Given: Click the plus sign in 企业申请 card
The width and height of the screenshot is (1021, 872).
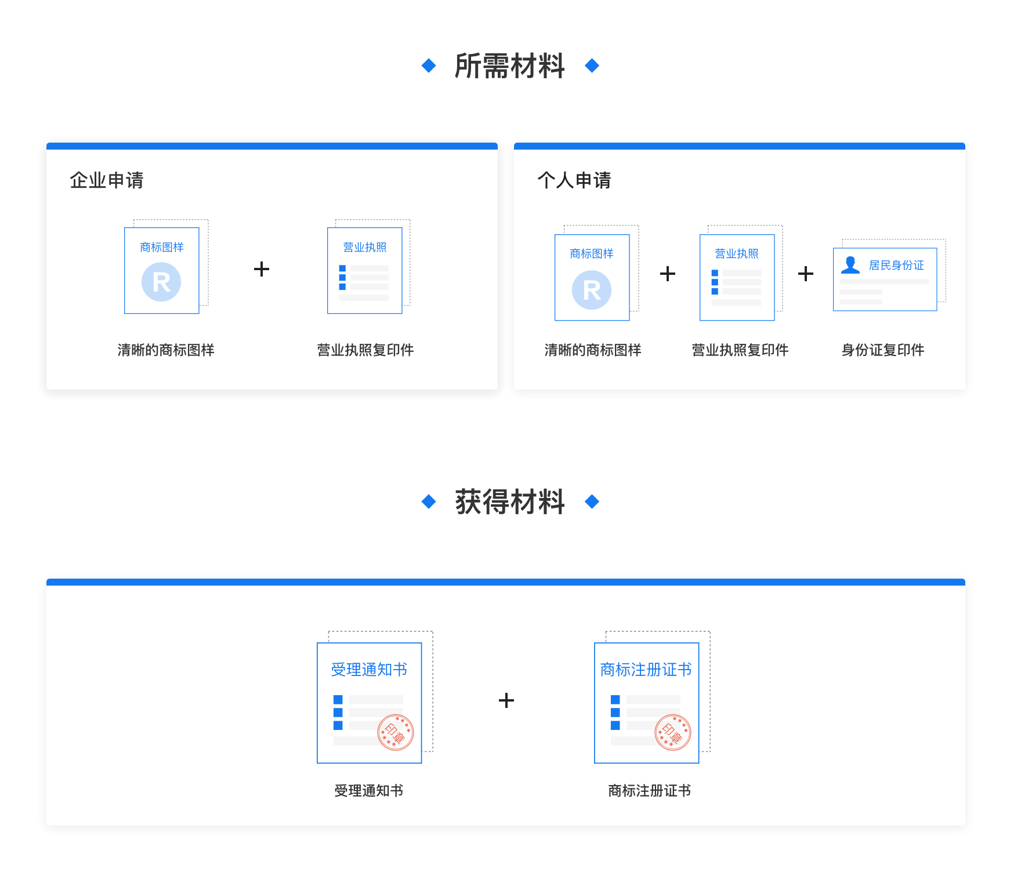Looking at the screenshot, I should click(262, 269).
